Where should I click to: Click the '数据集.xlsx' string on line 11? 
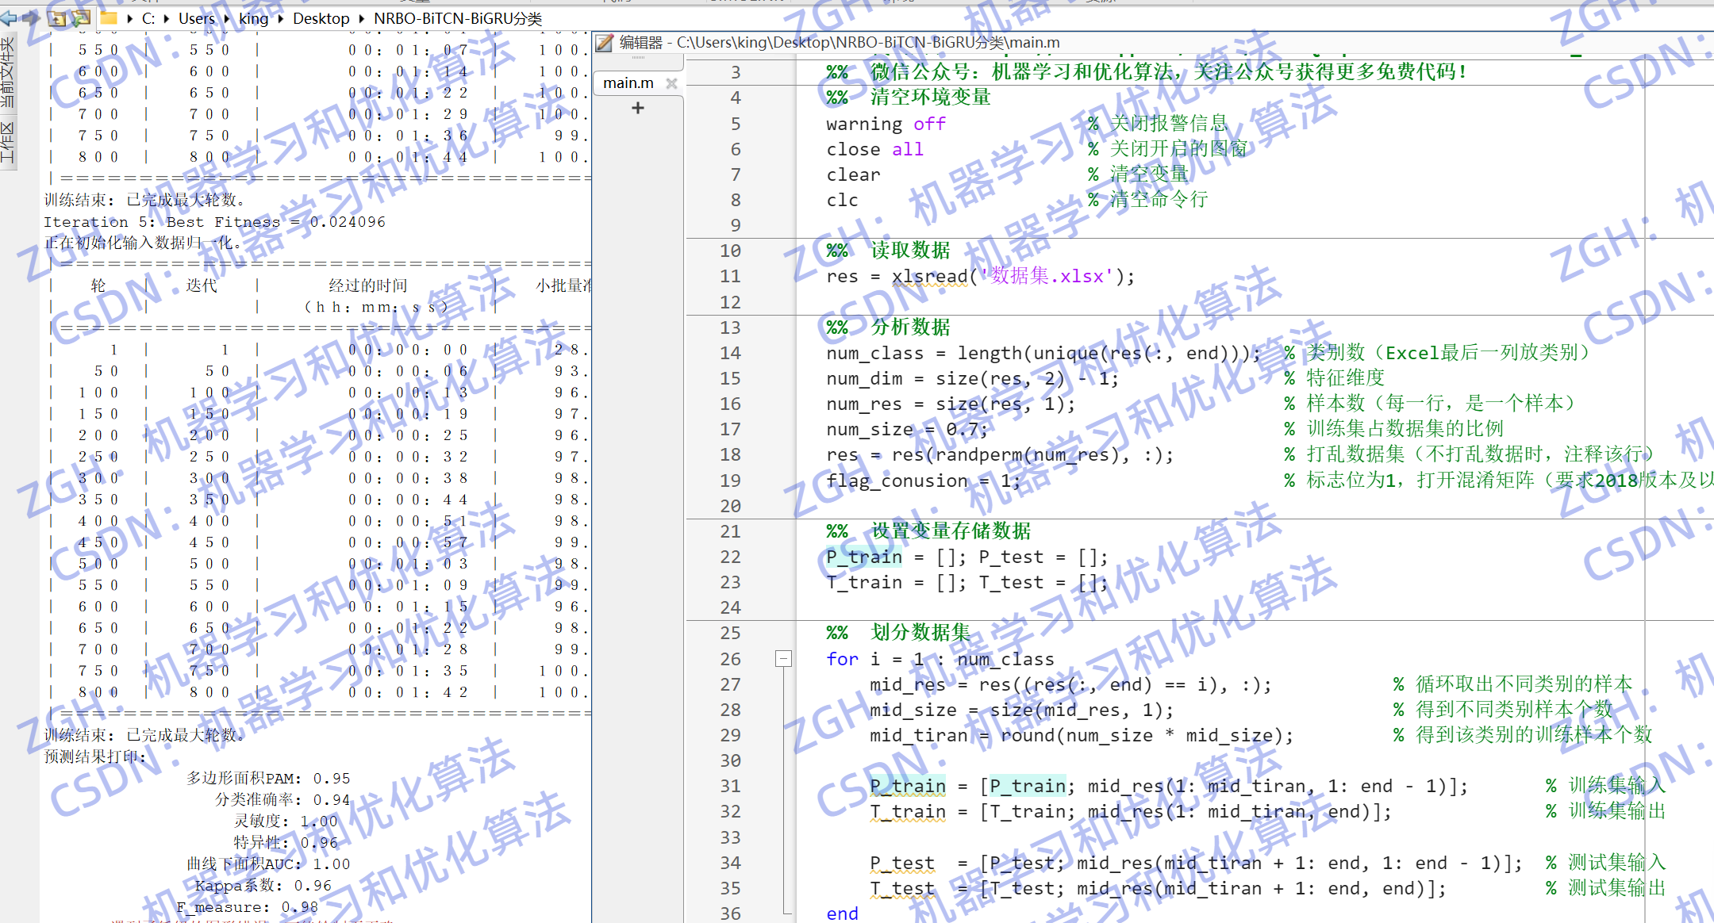[x=1046, y=276]
